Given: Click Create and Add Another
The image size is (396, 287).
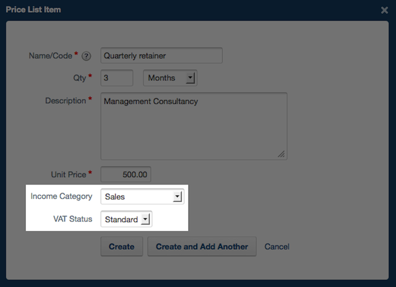Looking at the screenshot, I should [x=202, y=246].
